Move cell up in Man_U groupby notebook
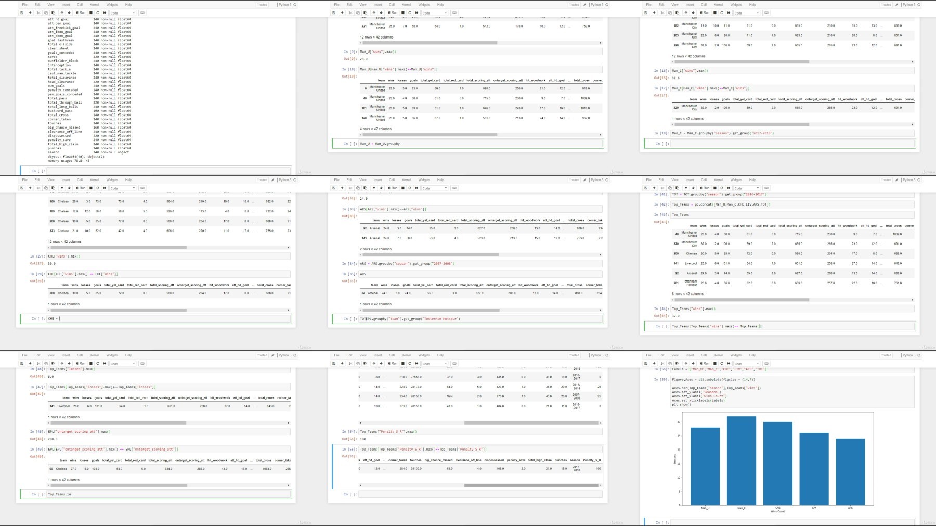The width and height of the screenshot is (936, 526). (x=374, y=12)
